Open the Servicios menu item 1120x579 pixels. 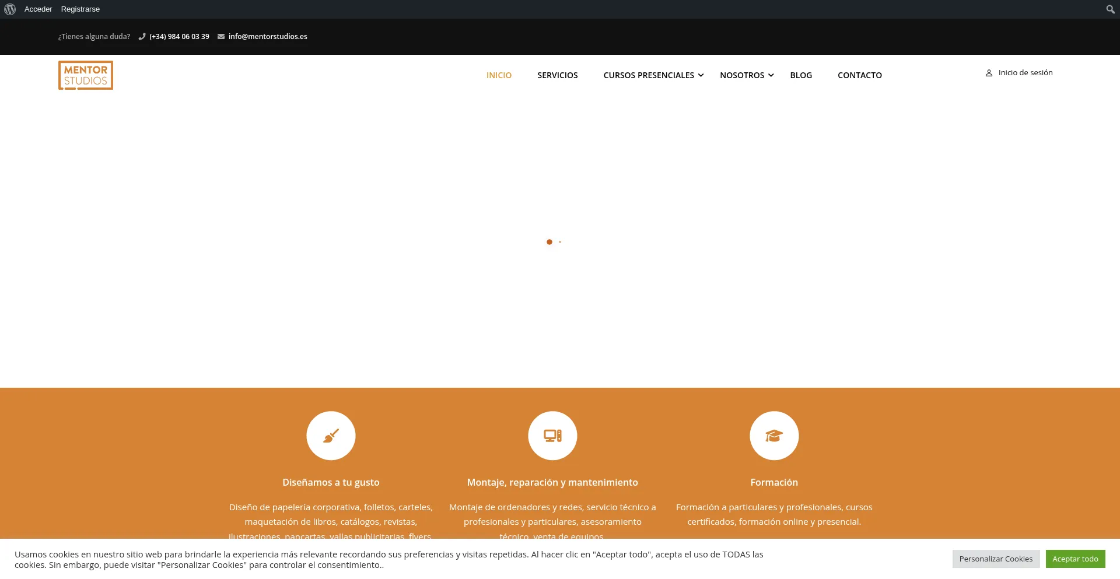click(x=557, y=75)
